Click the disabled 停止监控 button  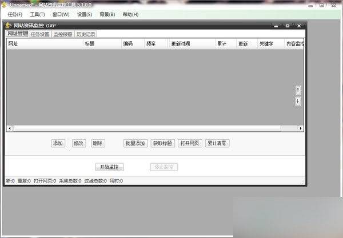pyautogui.click(x=164, y=167)
